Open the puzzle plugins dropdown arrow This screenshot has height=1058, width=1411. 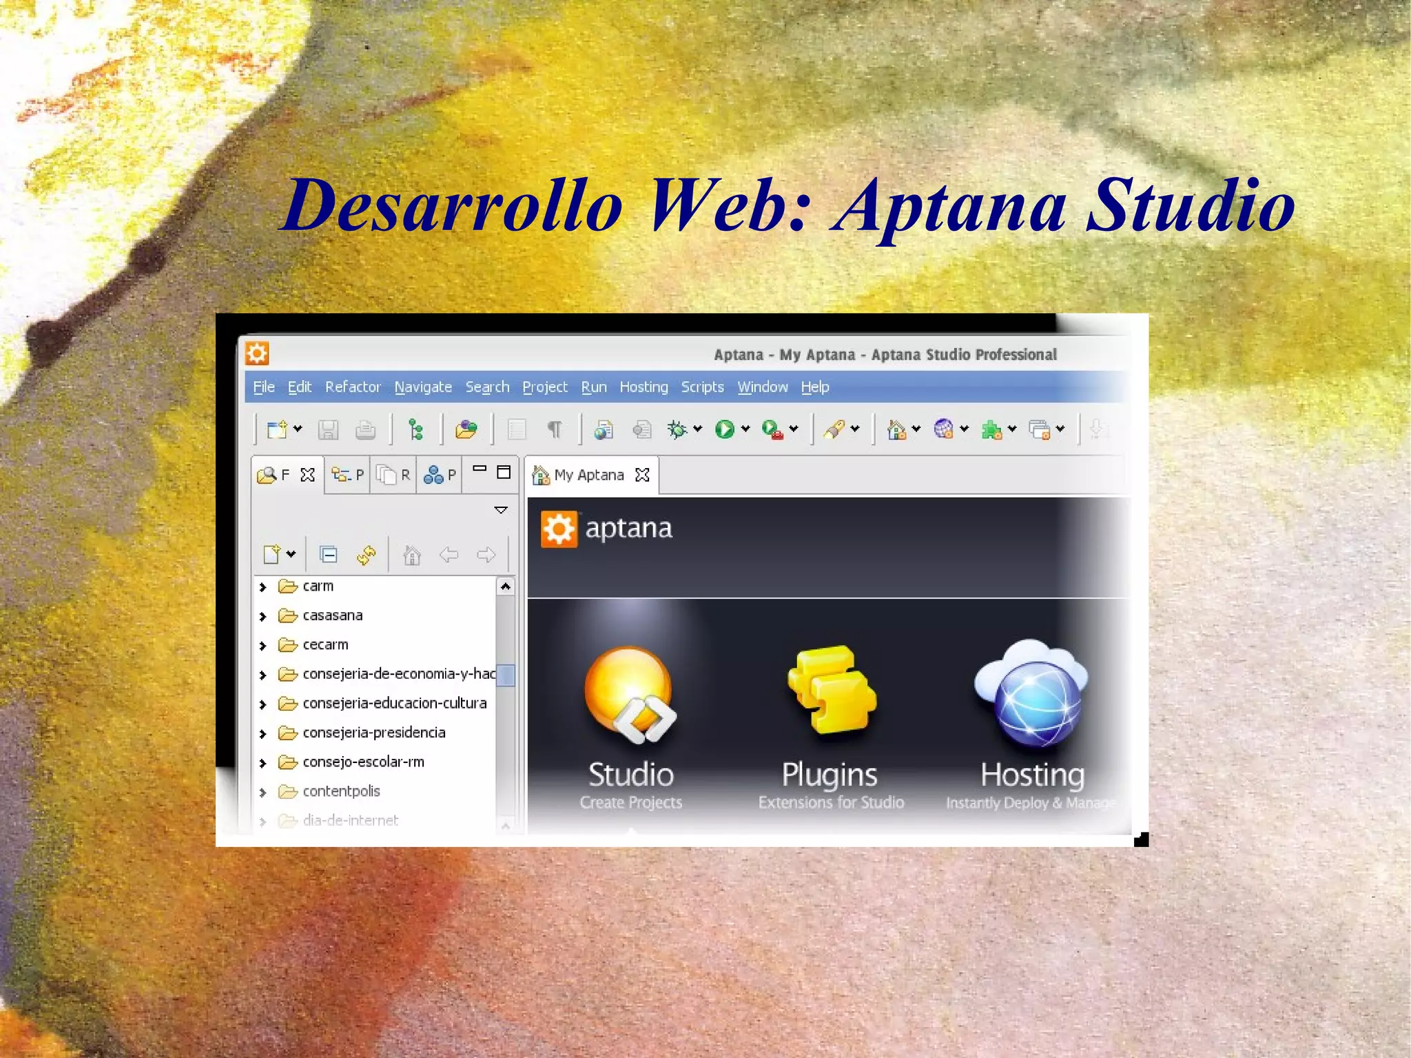pos(1012,429)
